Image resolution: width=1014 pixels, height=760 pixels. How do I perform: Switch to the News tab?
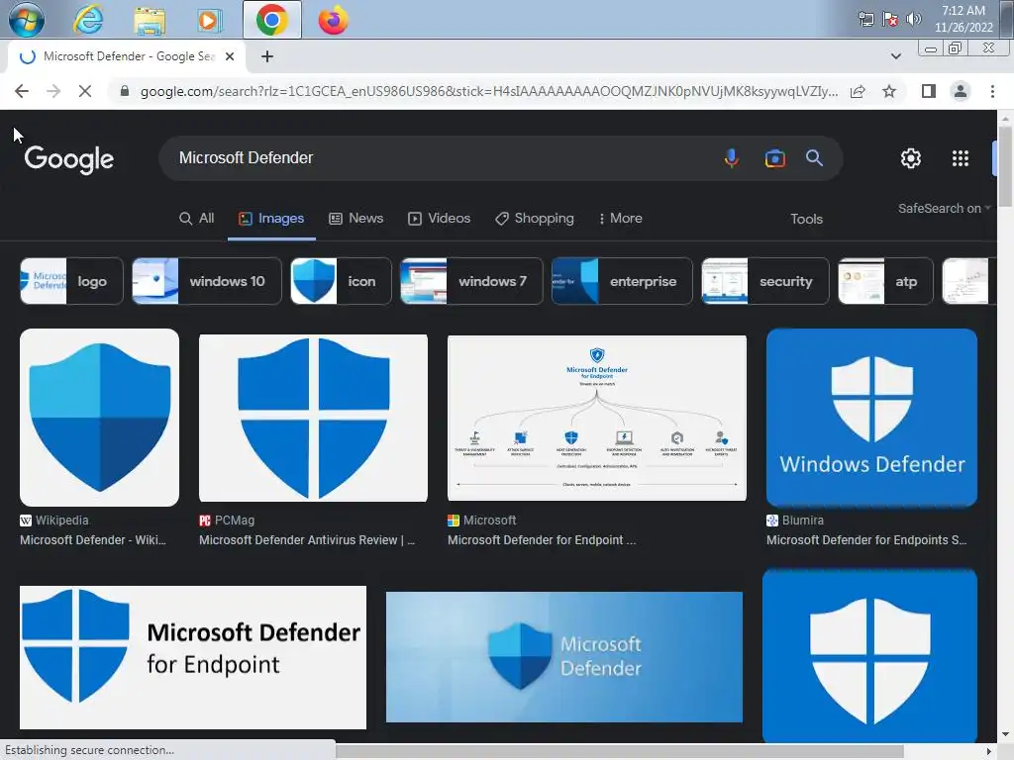[x=356, y=219]
